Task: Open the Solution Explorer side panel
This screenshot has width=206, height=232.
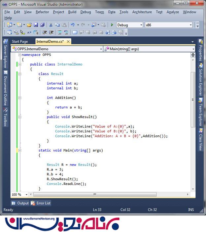Action: [x=200, y=80]
